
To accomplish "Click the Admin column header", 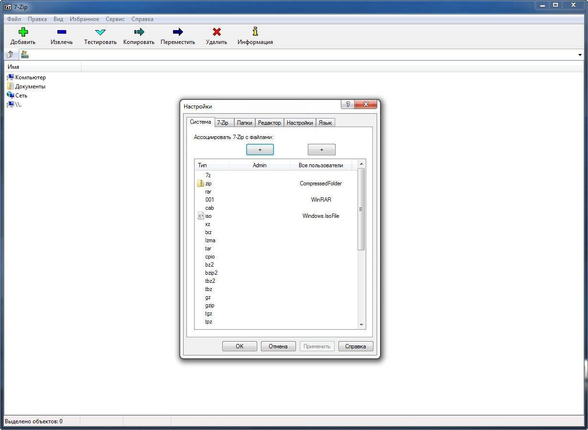I will tap(260, 165).
